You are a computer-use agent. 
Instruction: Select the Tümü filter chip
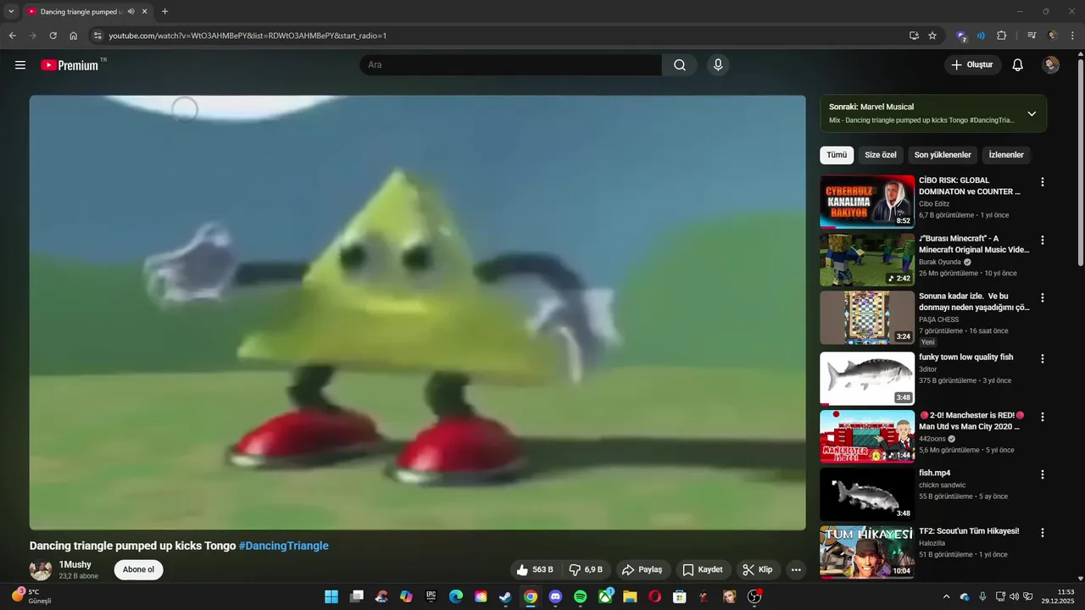click(837, 155)
